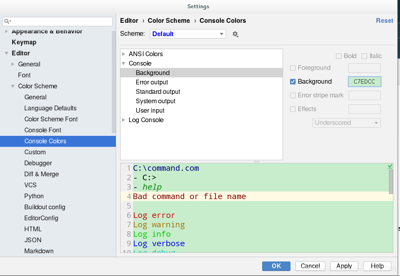Uncheck the Background checkbox

point(292,82)
